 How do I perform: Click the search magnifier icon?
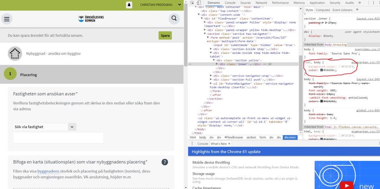174,19
